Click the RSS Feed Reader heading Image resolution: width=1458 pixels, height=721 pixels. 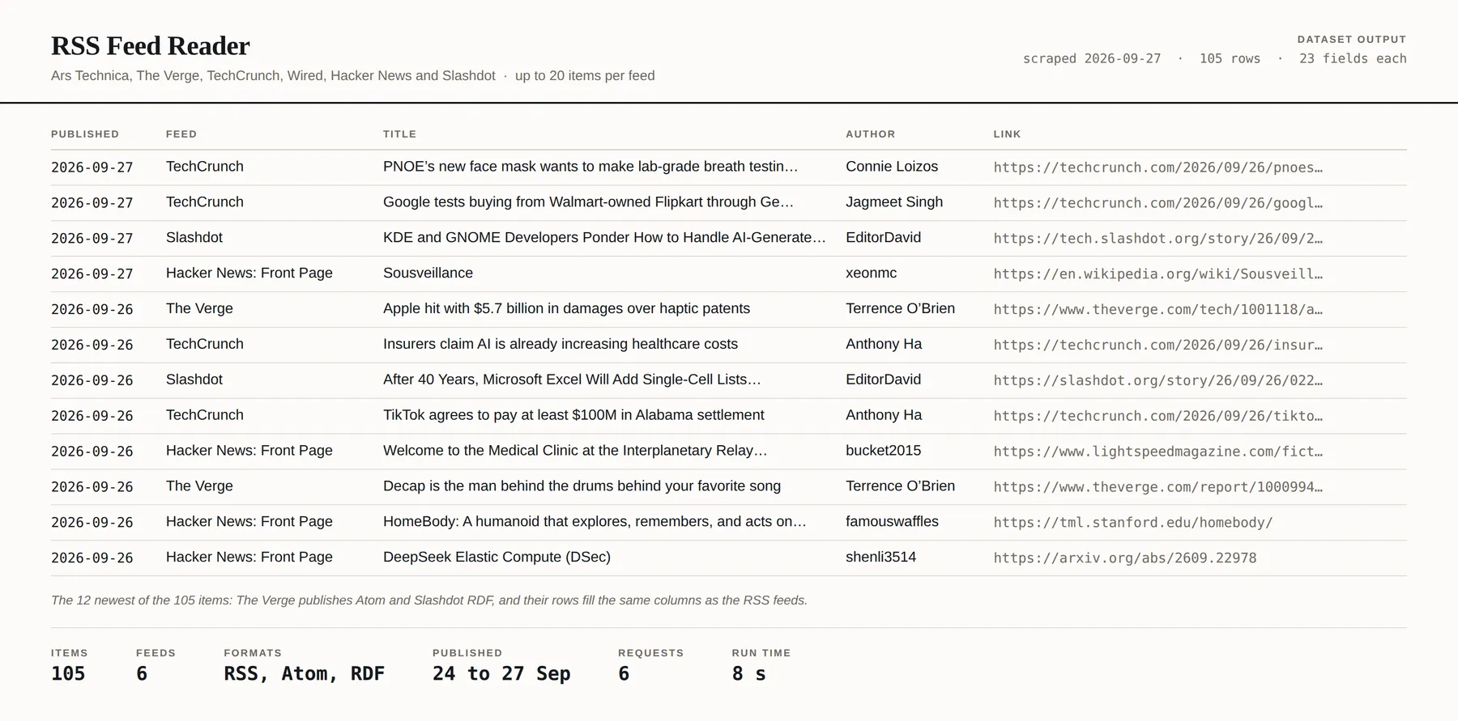click(150, 46)
